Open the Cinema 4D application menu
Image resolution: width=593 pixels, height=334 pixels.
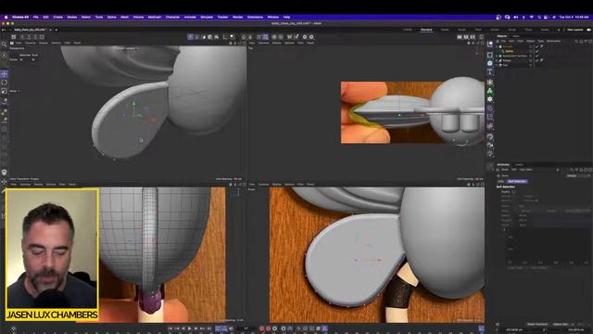20,17
